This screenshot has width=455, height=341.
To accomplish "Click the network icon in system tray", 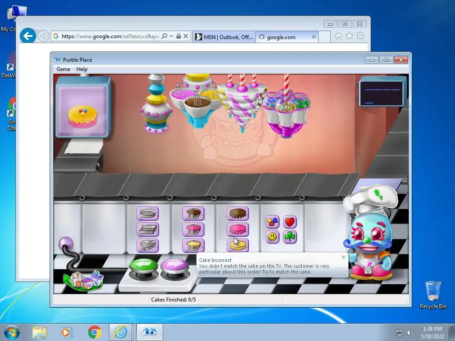I will click(399, 333).
